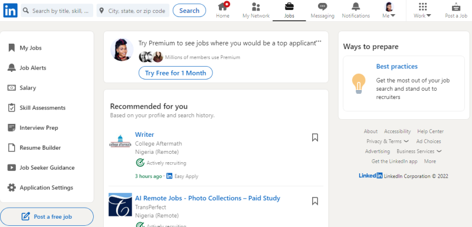Open Job Alerts in the sidebar
472x227 pixels.
pos(33,68)
